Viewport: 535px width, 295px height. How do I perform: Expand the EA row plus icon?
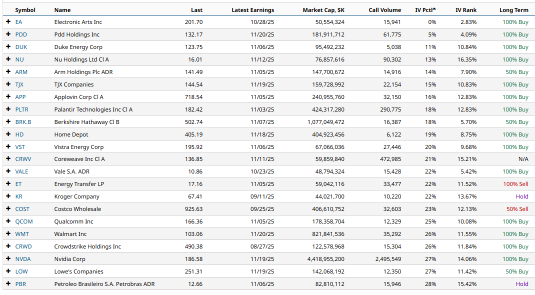click(8, 22)
